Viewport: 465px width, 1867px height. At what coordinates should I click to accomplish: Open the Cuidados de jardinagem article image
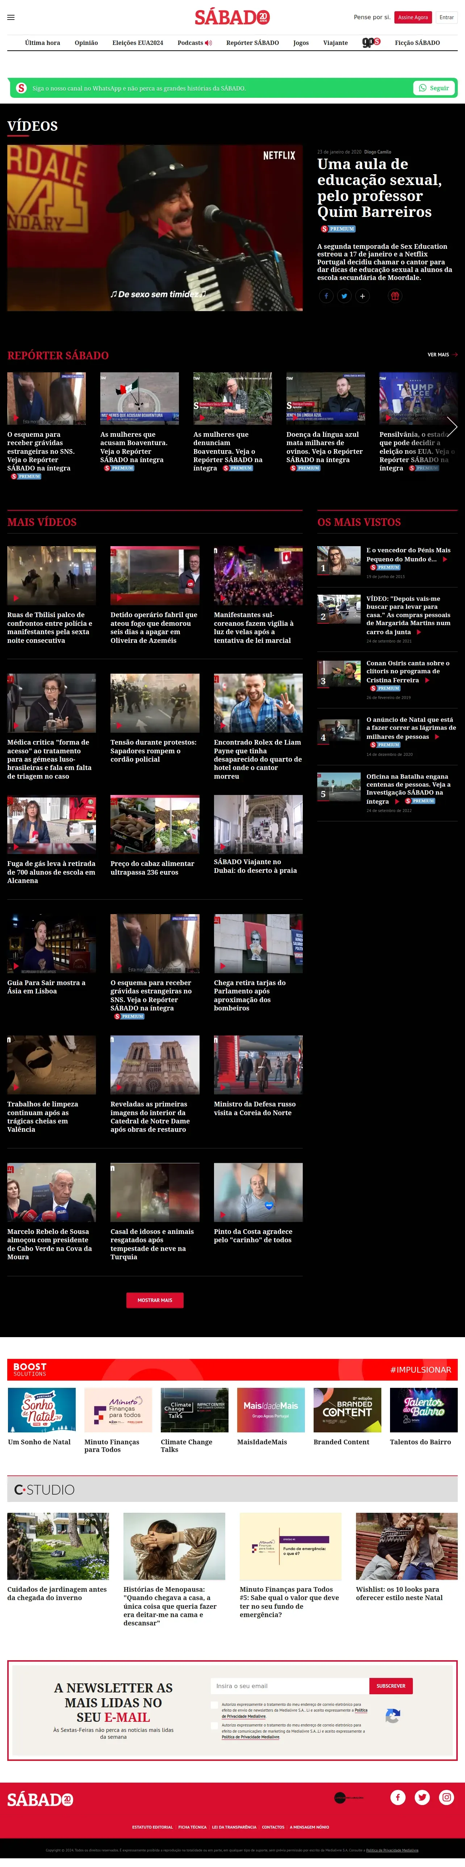point(58,1546)
